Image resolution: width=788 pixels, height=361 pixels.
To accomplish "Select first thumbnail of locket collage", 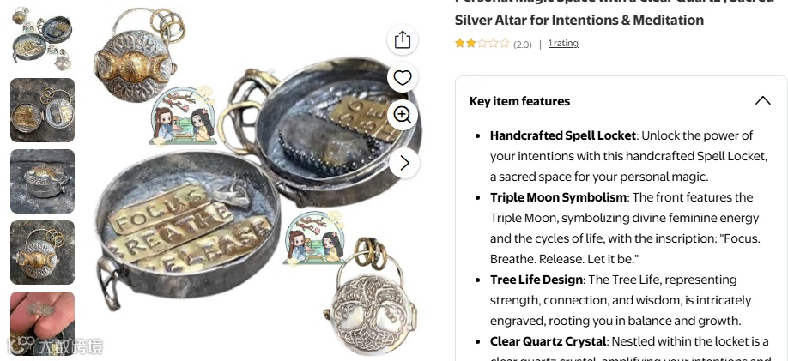I will [42, 39].
